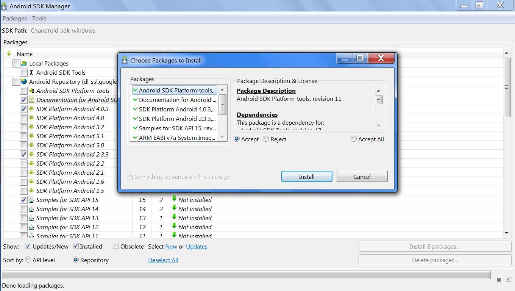Check the Android SDK Tools checkbox
Image resolution: width=515 pixels, height=291 pixels.
23,72
